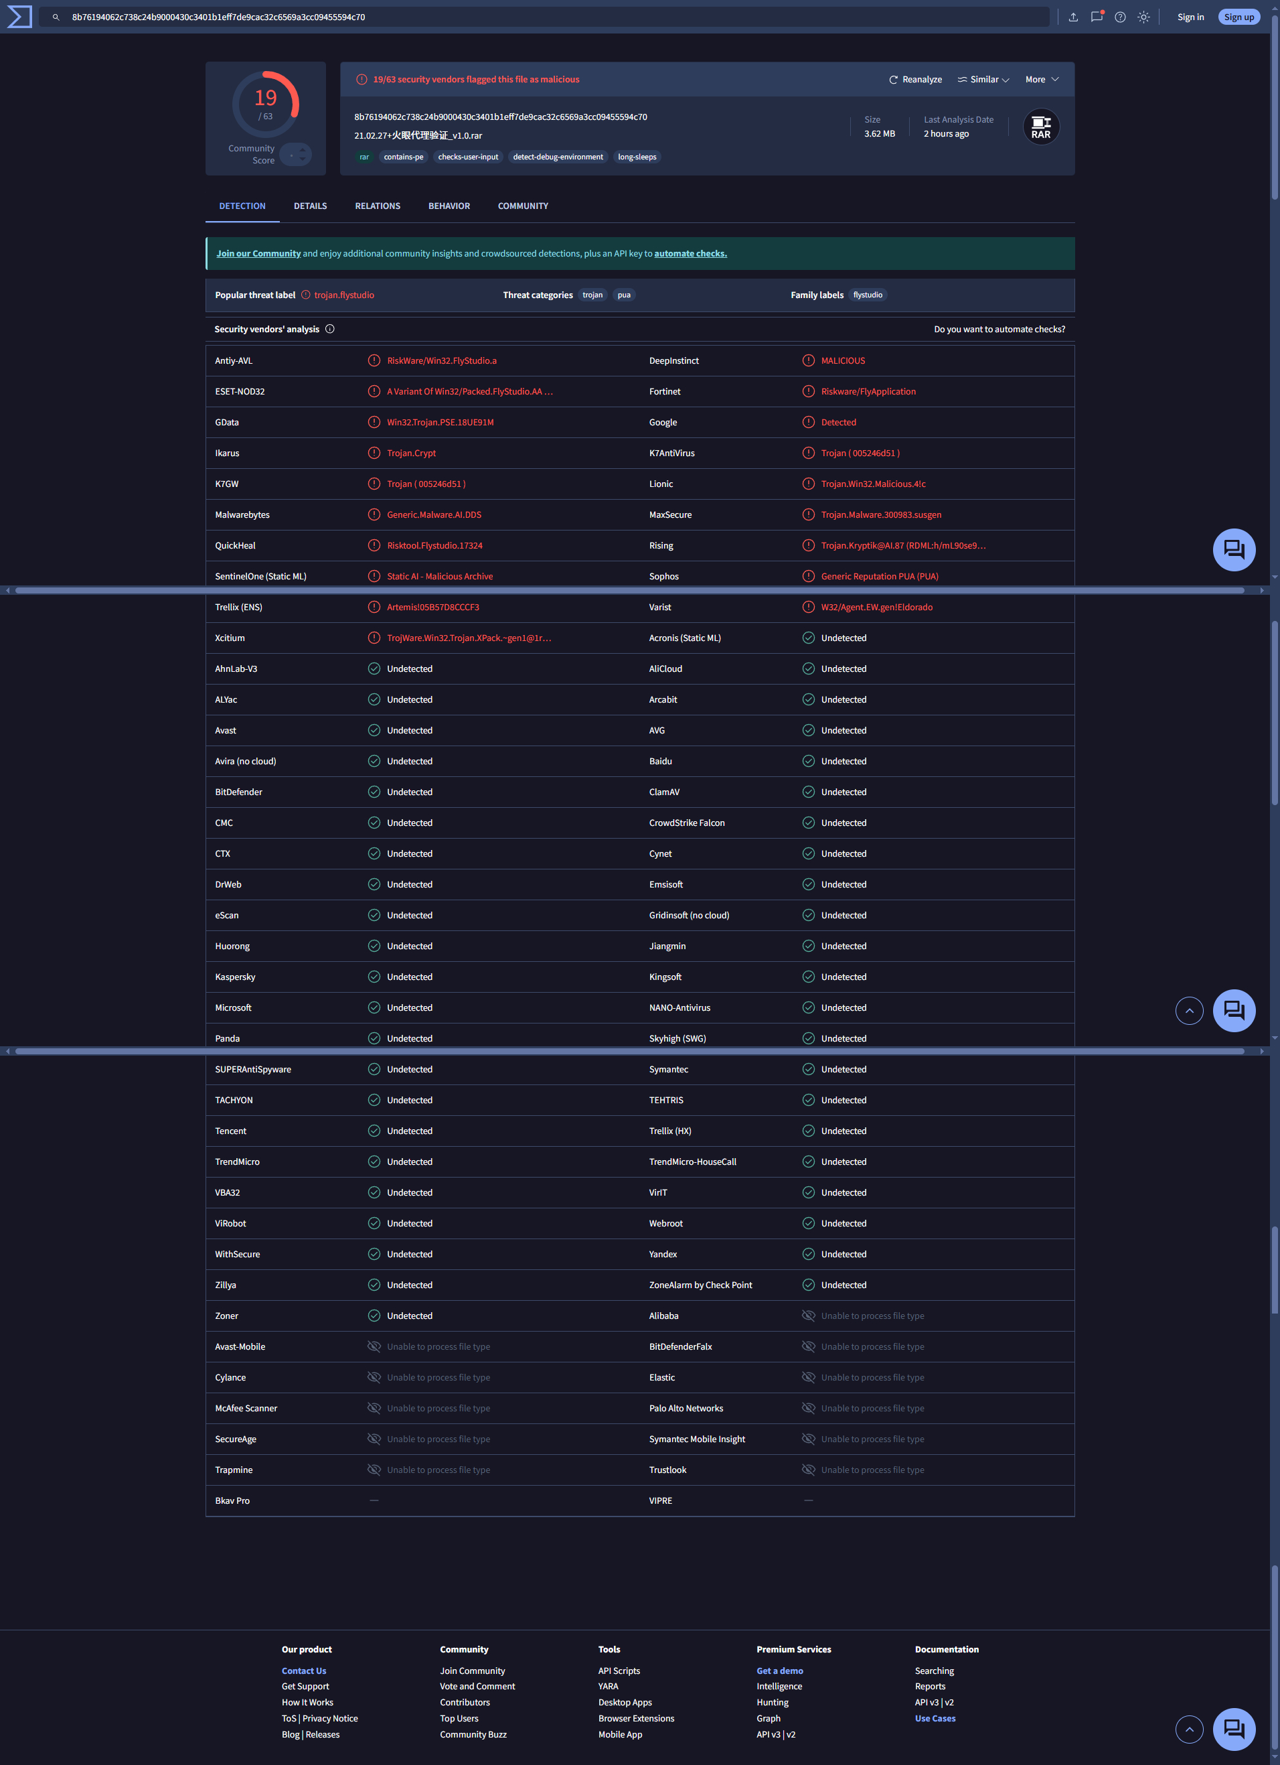Switch to the Detection tab
Viewport: 1280px width, 1765px height.
coord(242,206)
